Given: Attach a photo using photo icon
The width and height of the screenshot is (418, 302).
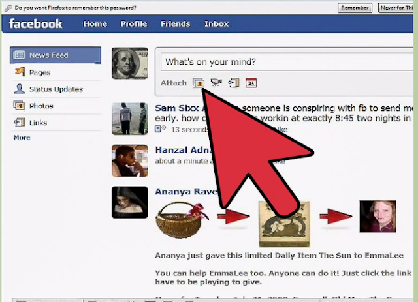Looking at the screenshot, I should pos(199,83).
